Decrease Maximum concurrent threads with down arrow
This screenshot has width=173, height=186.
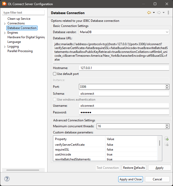[x=167, y=127]
